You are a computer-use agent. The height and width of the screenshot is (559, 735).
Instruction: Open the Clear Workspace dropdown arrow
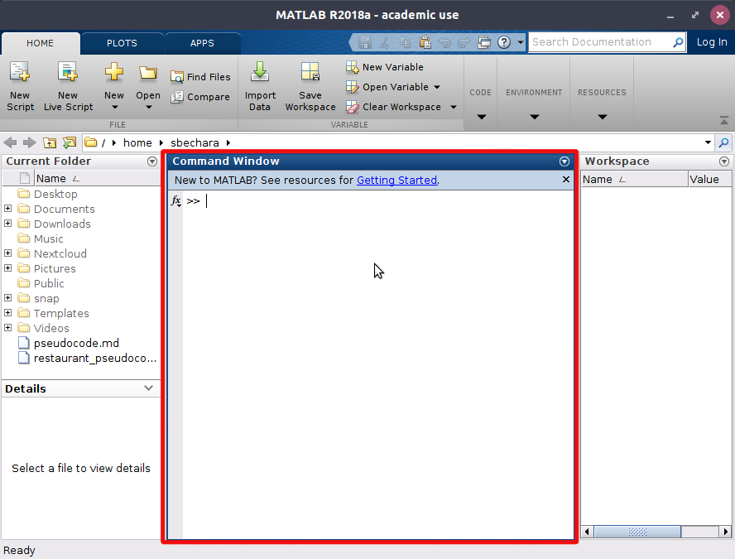pyautogui.click(x=454, y=107)
